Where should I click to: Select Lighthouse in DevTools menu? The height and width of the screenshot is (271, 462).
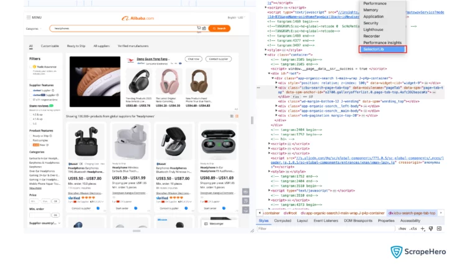point(373,29)
